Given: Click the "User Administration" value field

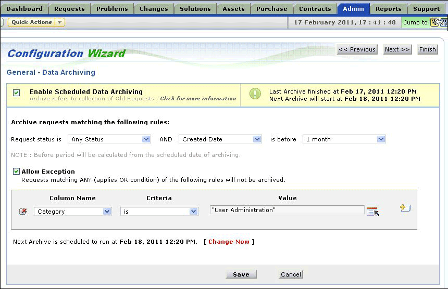Looking at the screenshot, I should coord(287,210).
